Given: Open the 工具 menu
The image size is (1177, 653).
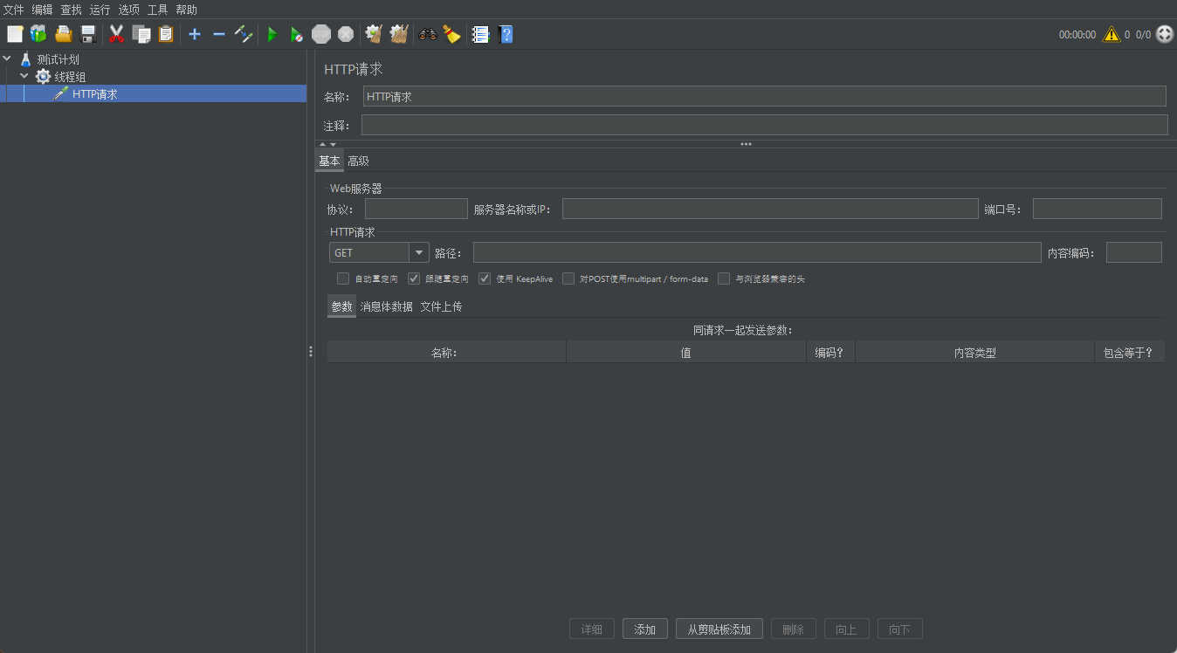Looking at the screenshot, I should coord(158,10).
